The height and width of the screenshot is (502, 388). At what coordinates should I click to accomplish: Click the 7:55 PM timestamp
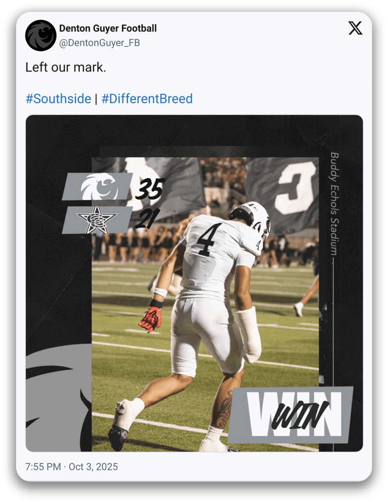43,466
